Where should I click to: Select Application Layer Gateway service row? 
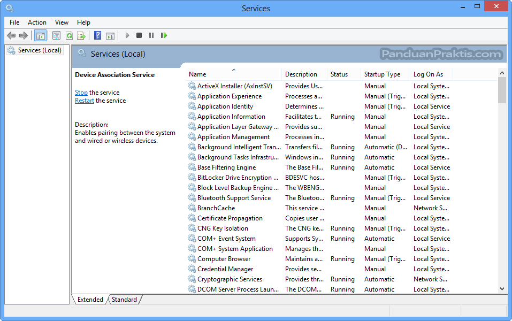319,126
